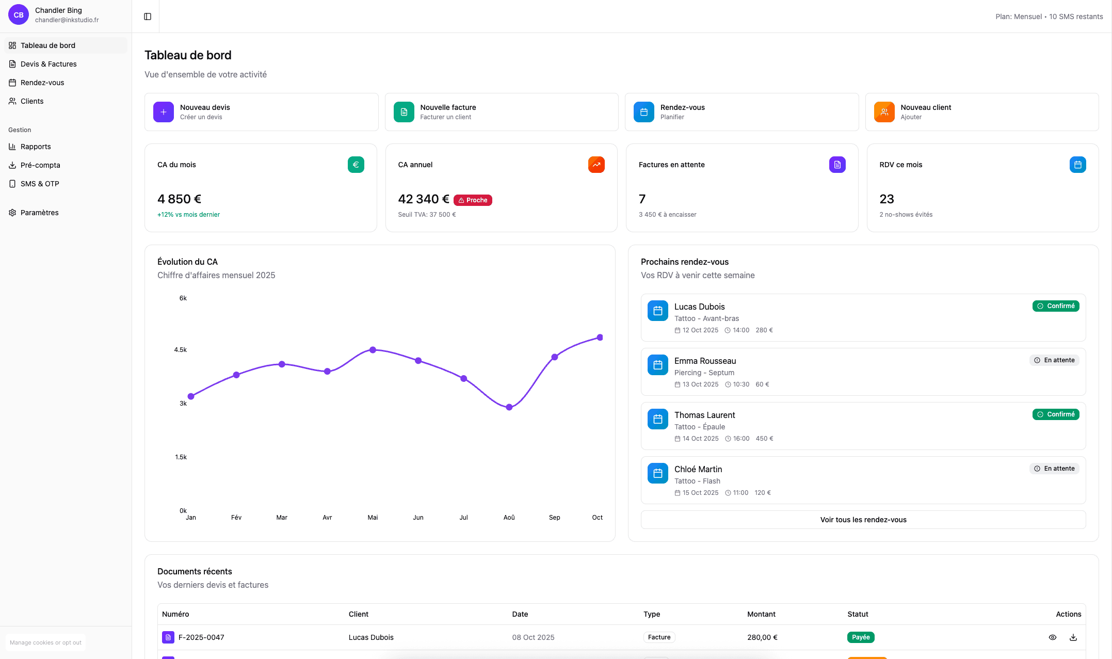Click the green document icon for Nouvelle facture
This screenshot has width=1112, height=659.
pyautogui.click(x=404, y=112)
